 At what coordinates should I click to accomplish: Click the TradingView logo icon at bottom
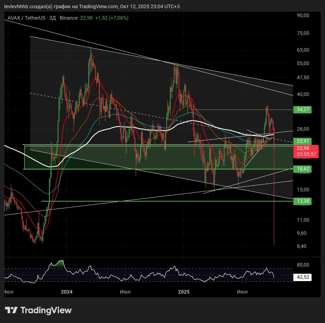tap(11, 310)
